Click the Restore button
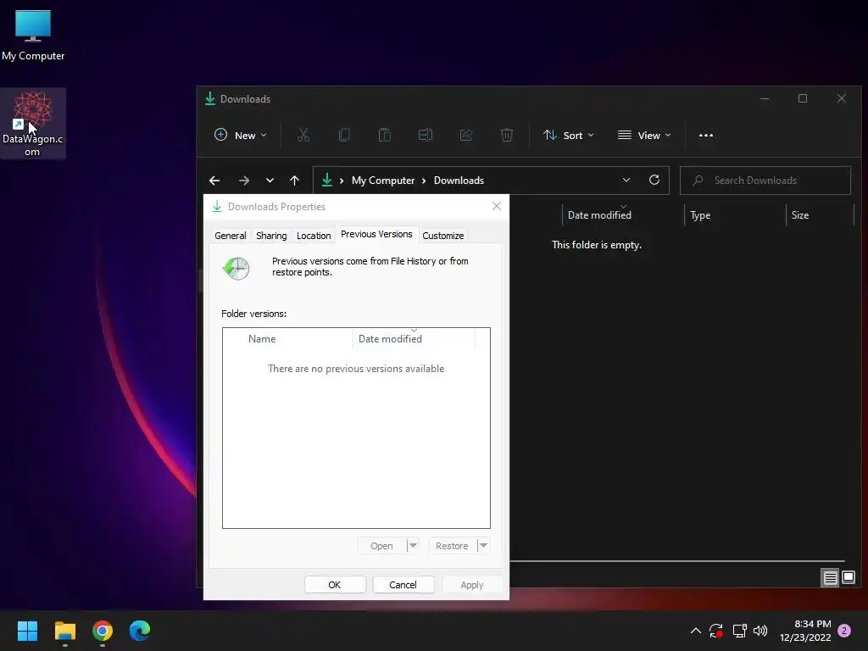This screenshot has height=651, width=868. click(452, 546)
